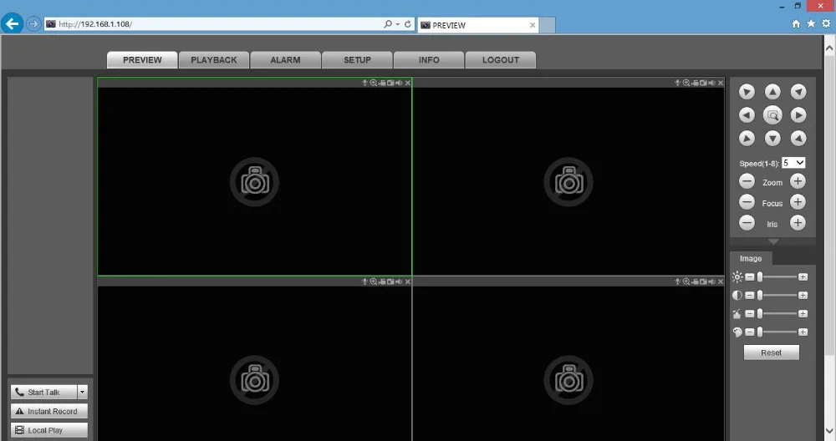This screenshot has height=441, width=836.
Task: Click the contrast slider track
Action: tap(778, 295)
